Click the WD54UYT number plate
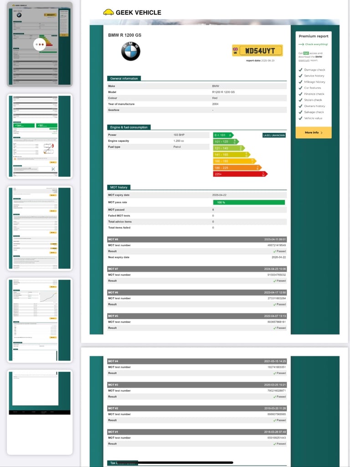This screenshot has height=467, width=350. click(x=257, y=51)
